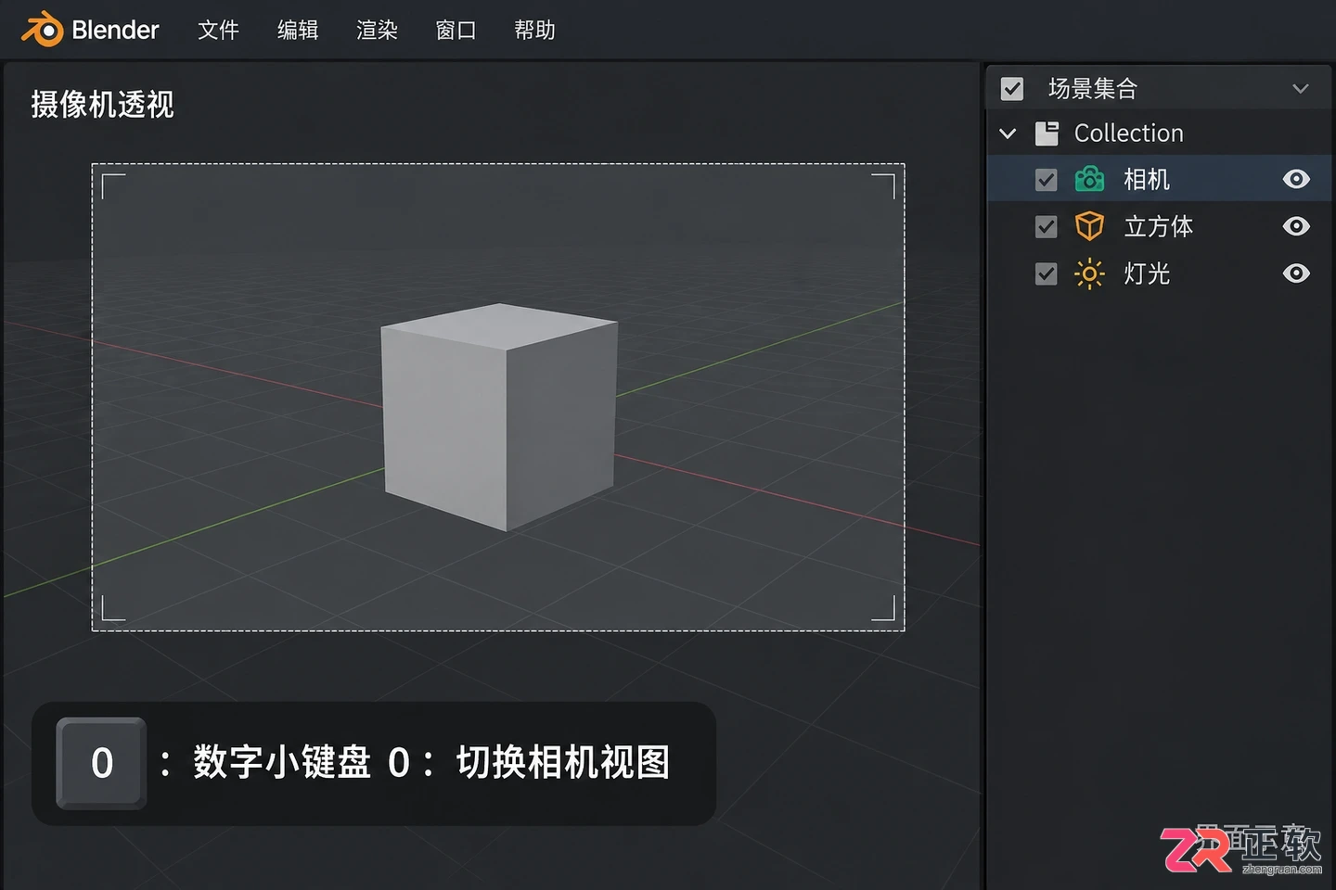The height and width of the screenshot is (890, 1336).
Task: Hide 灯光 using its eye icon
Action: click(1296, 273)
